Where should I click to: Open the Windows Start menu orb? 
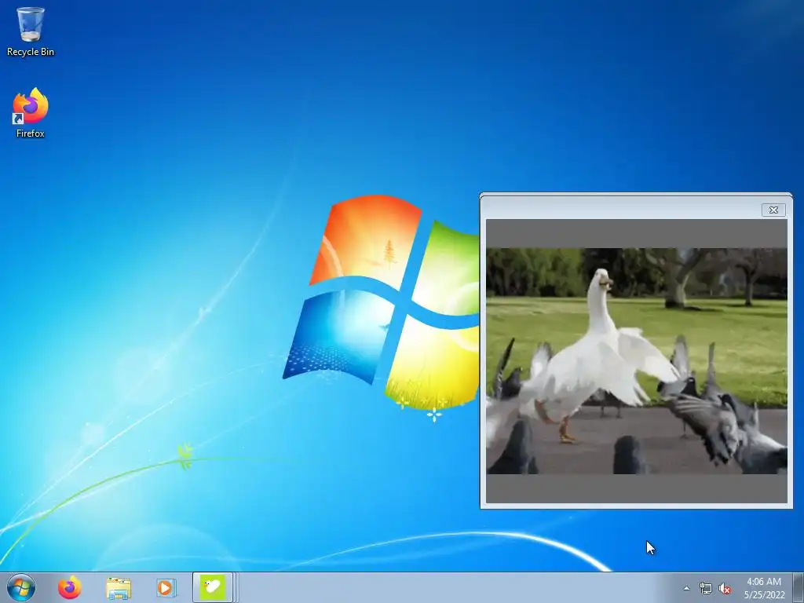pyautogui.click(x=21, y=587)
